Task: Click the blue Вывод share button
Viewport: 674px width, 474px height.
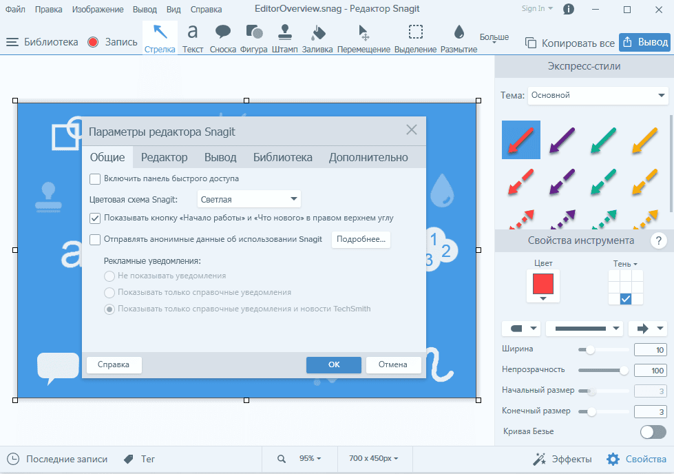Action: coord(645,42)
